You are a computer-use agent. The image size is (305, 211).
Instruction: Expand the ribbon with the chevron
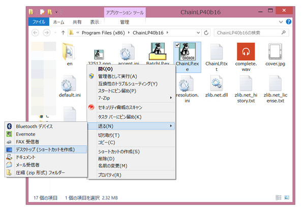click(x=281, y=22)
